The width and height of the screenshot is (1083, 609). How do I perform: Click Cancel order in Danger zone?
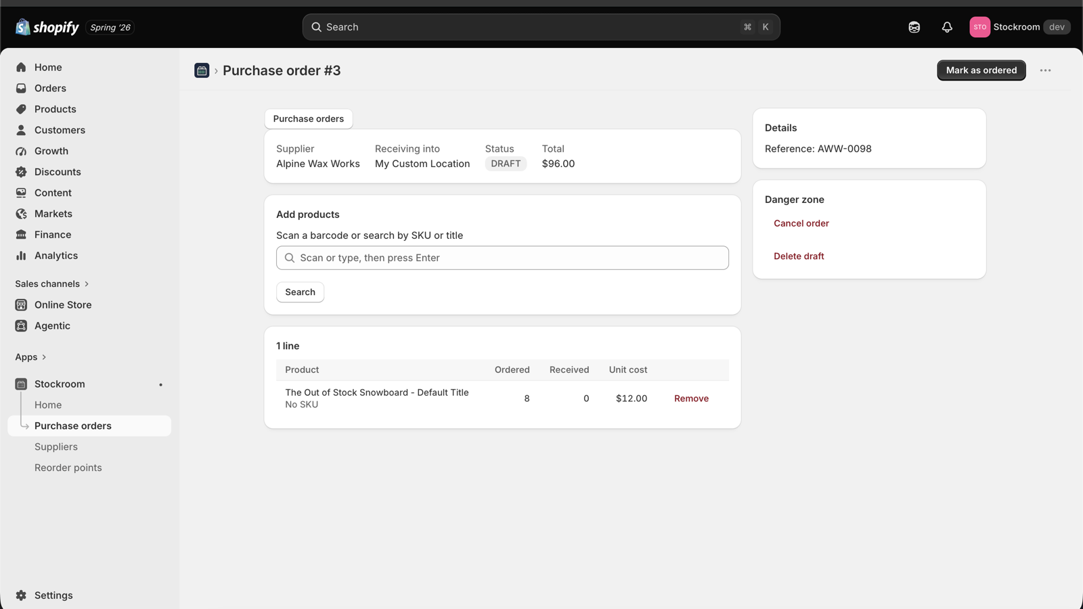coord(801,223)
